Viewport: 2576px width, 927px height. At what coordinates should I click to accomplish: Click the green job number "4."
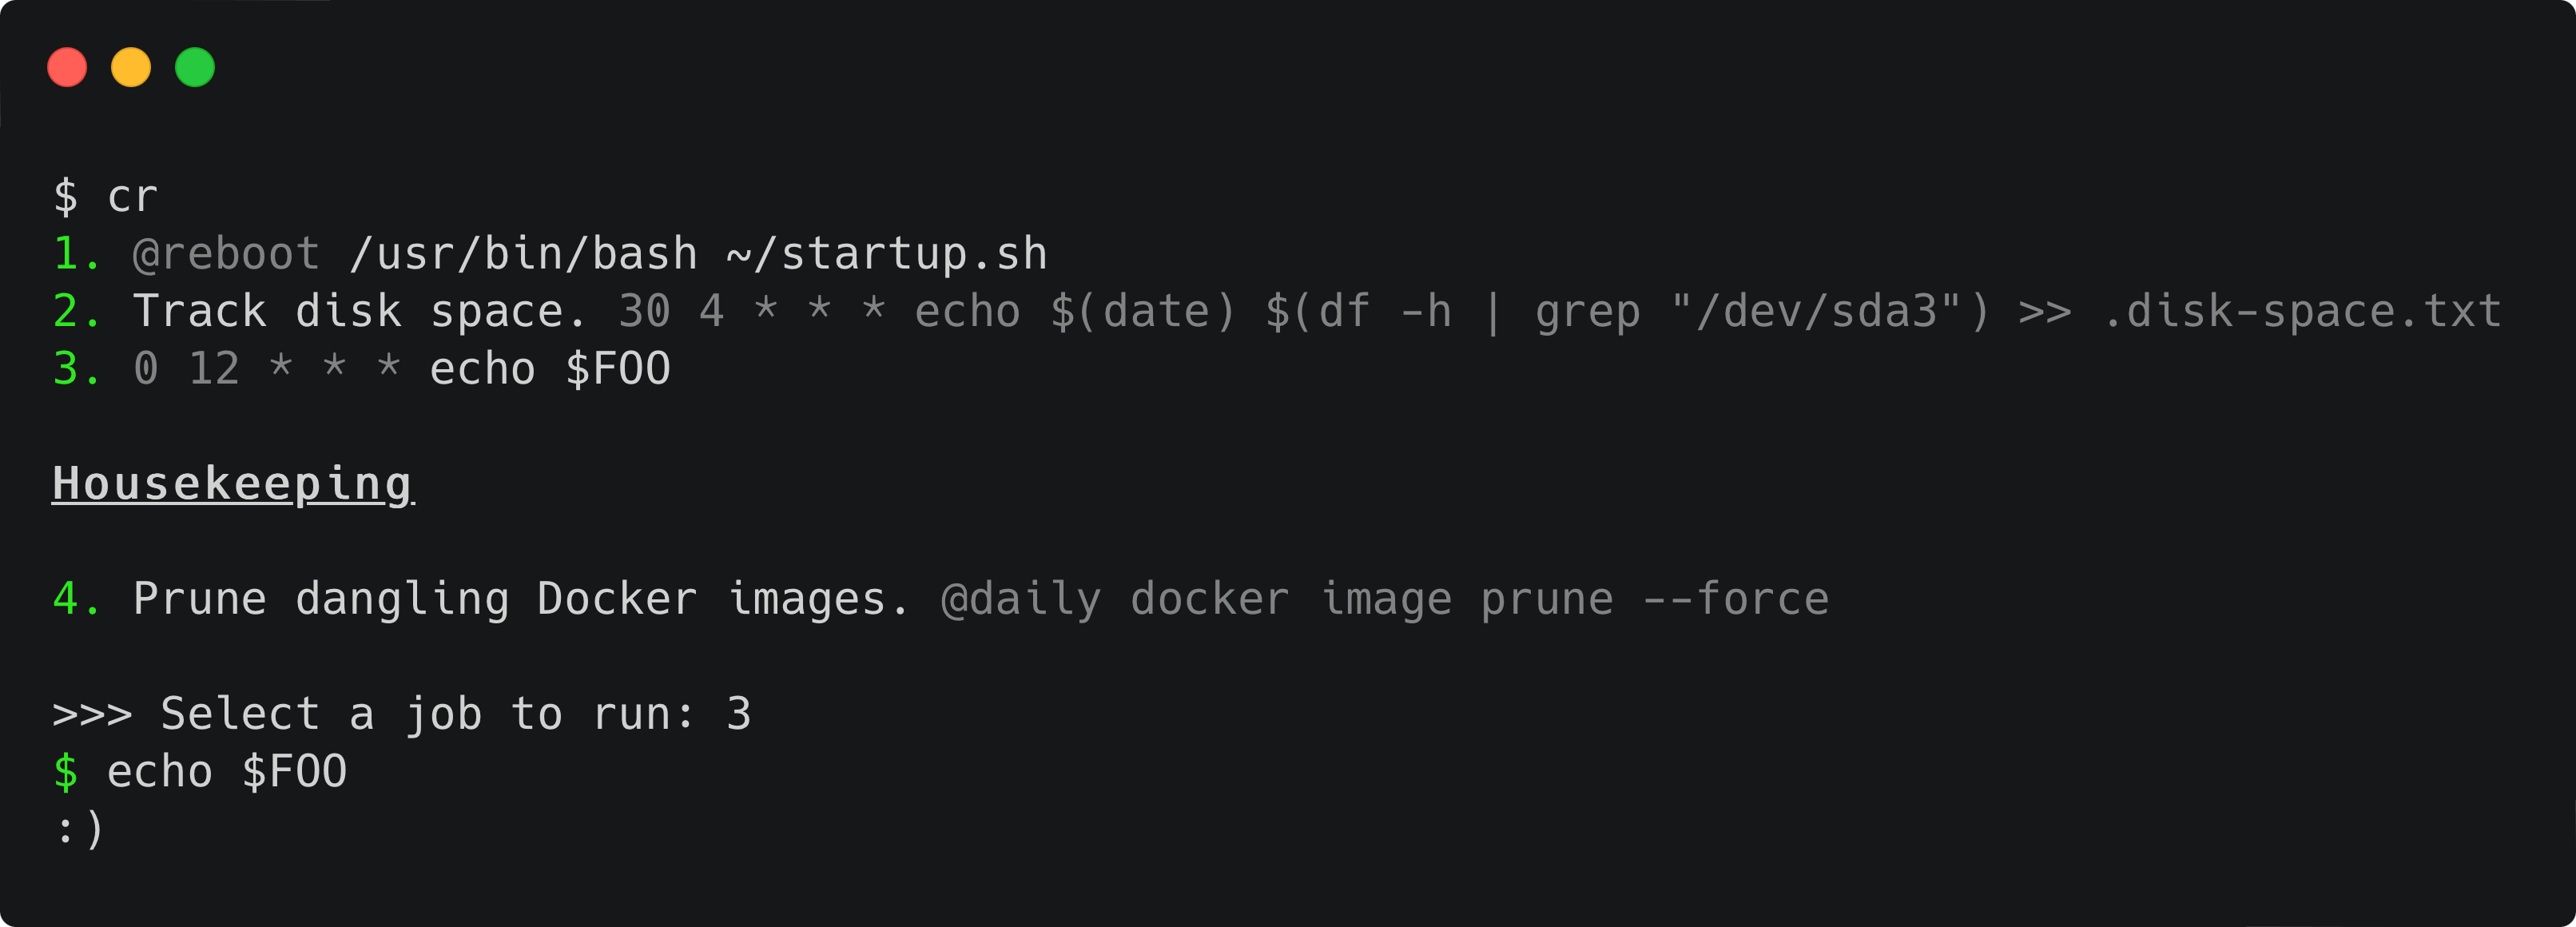click(x=76, y=599)
